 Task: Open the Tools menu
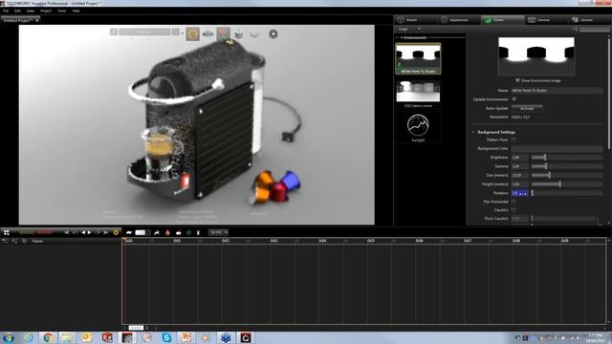pos(61,11)
